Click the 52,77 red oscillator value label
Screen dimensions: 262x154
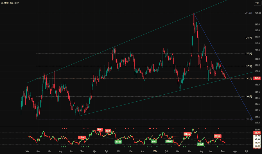pyautogui.click(x=257, y=133)
